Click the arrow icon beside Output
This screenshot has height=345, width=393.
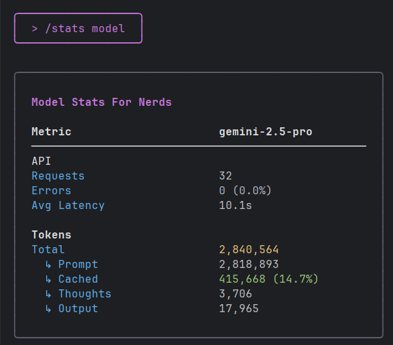pos(48,309)
